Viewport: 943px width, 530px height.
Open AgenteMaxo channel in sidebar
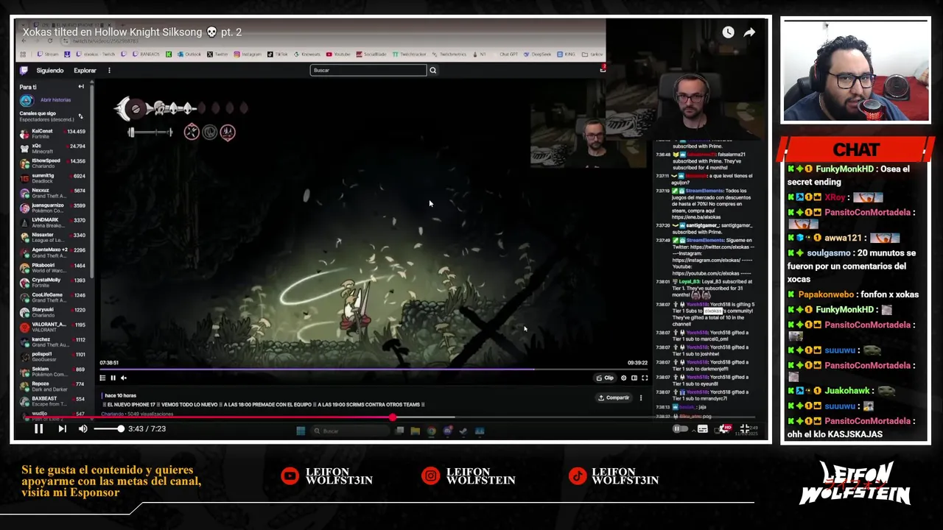click(53, 252)
